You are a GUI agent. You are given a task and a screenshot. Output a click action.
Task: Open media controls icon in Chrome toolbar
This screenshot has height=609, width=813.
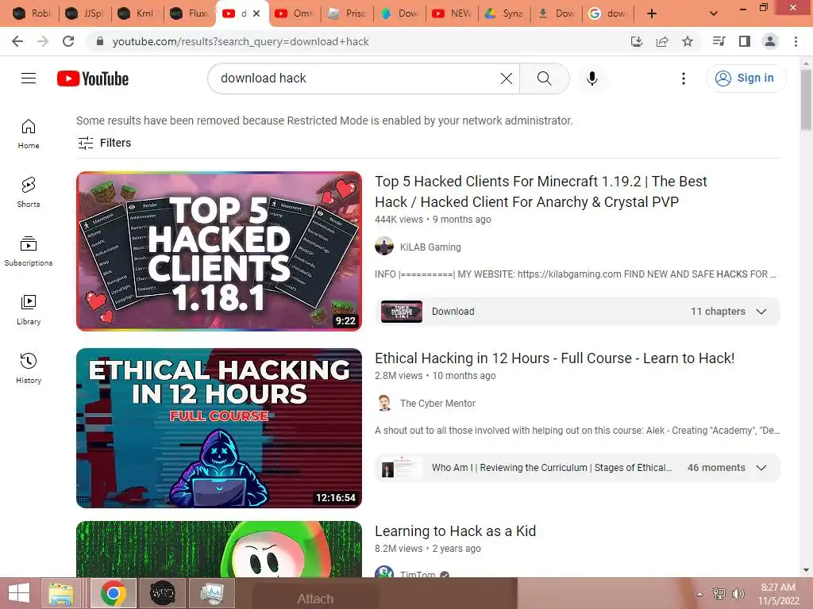point(719,41)
